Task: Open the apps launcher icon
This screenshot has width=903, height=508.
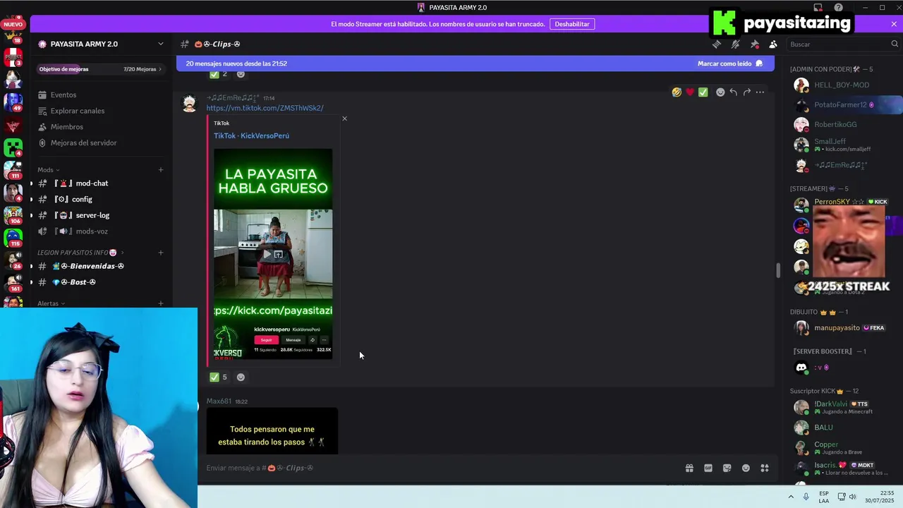Action: click(765, 468)
